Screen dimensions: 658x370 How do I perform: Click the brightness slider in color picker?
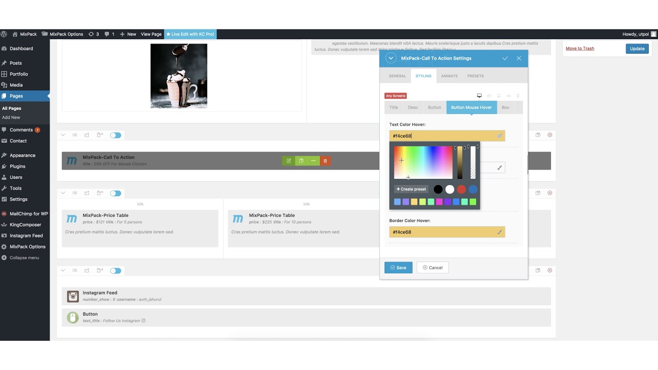460,162
